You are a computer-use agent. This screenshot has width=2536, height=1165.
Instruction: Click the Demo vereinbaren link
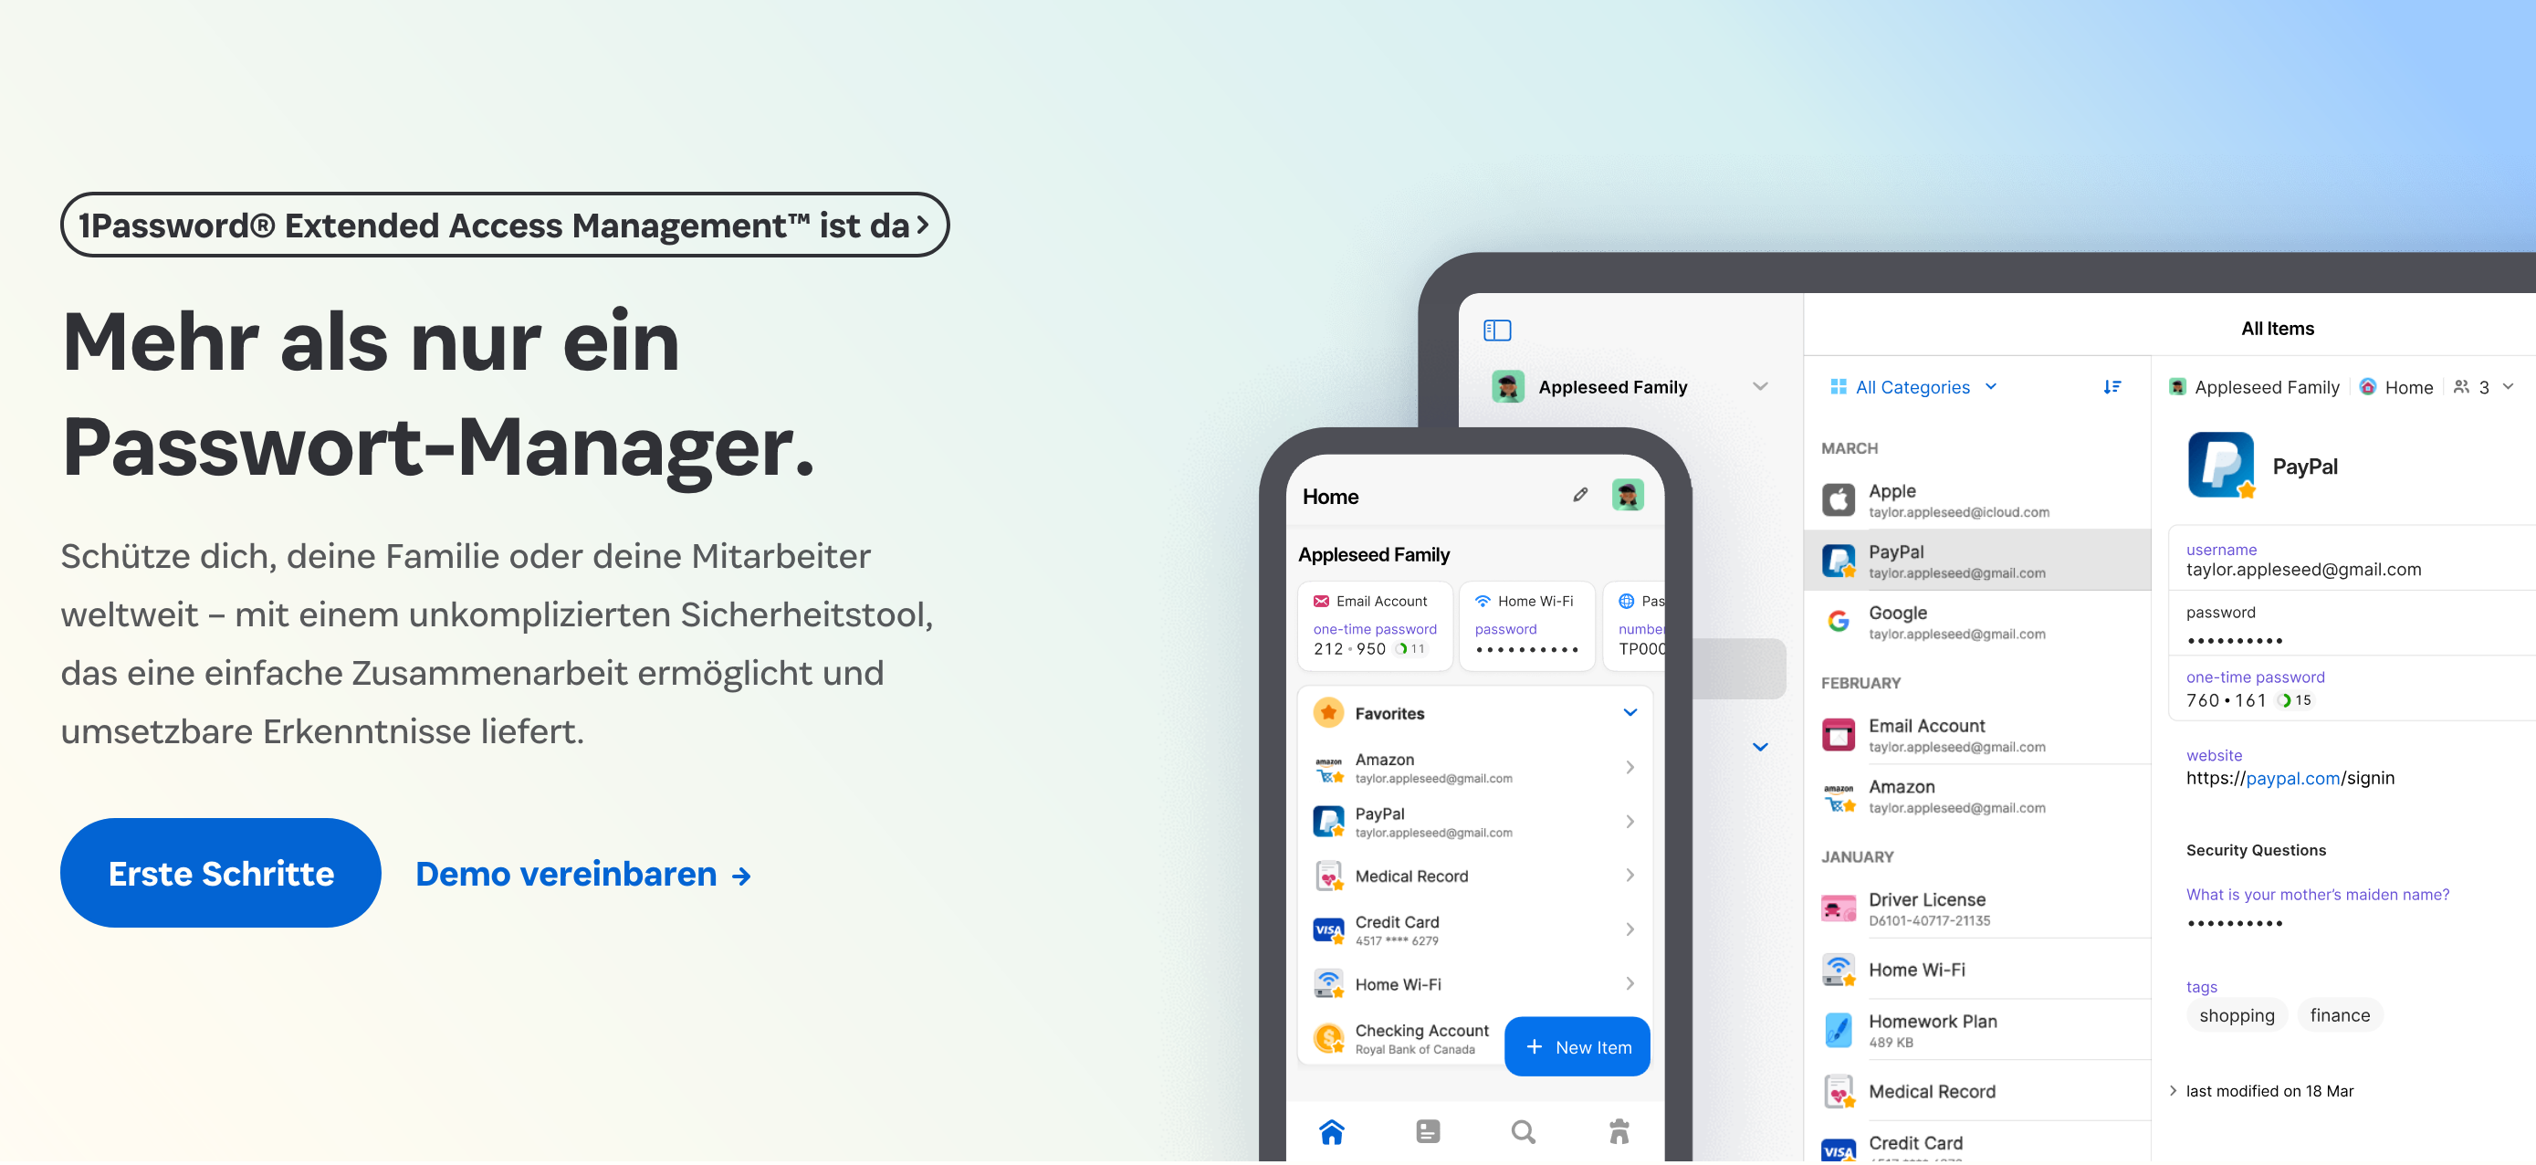tap(585, 874)
